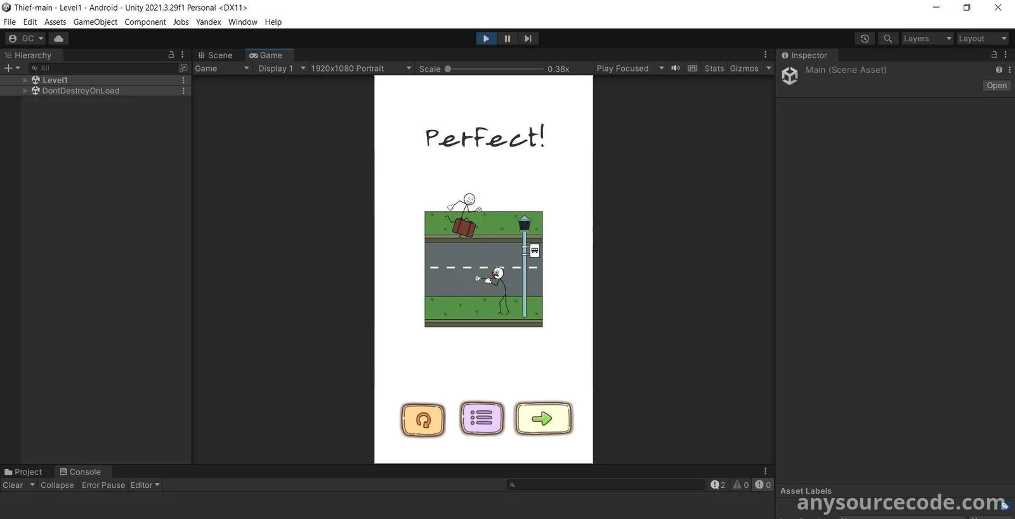
Task: Toggle the Stats overlay in Game view
Action: point(714,69)
